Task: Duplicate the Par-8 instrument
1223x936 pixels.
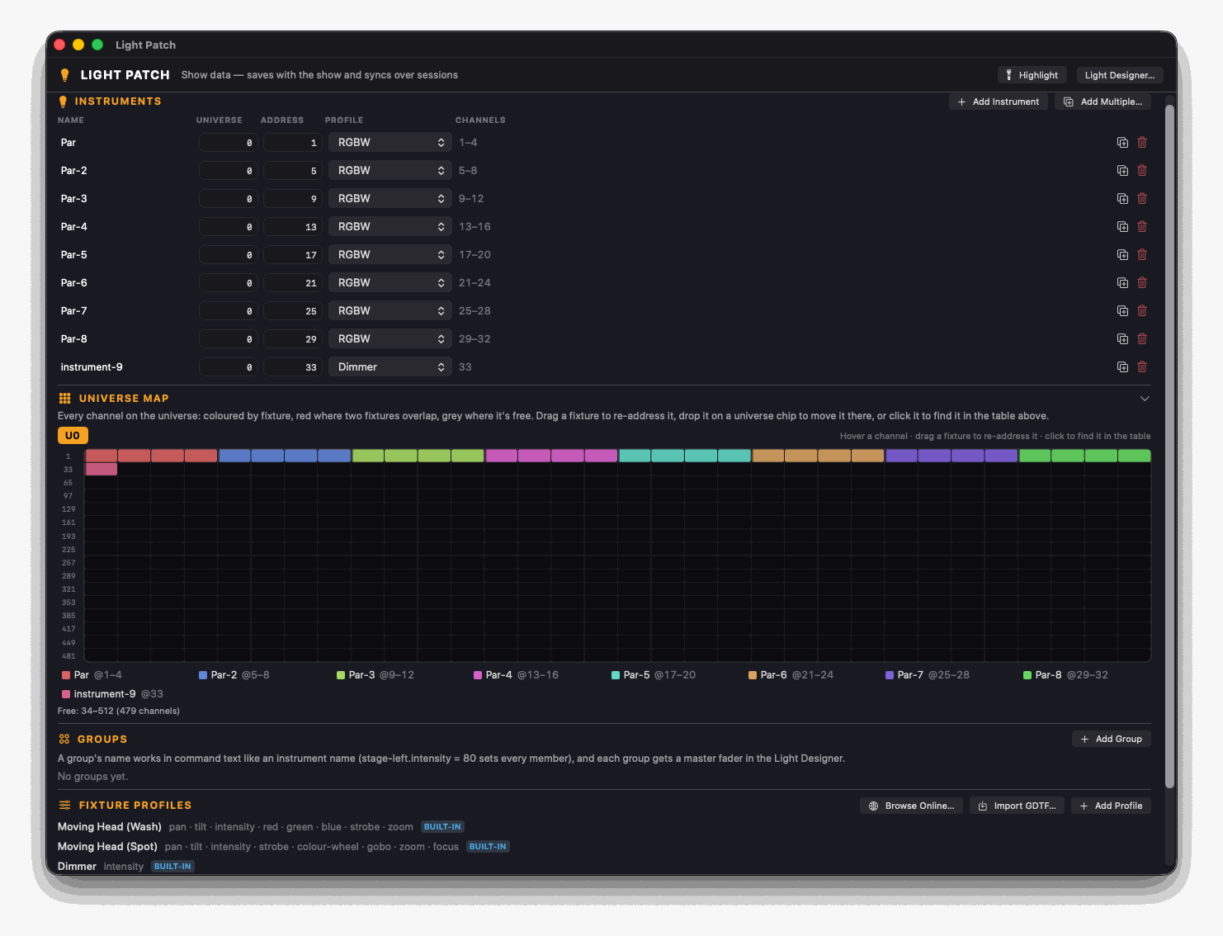Action: [x=1122, y=339]
